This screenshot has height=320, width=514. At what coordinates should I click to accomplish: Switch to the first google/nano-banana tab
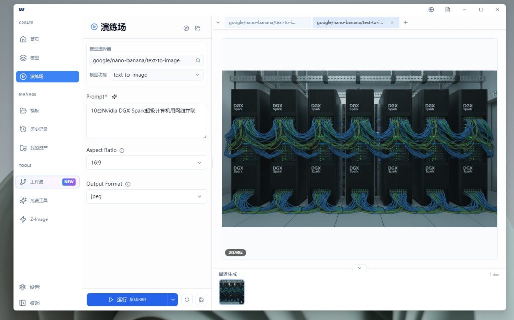(x=268, y=22)
